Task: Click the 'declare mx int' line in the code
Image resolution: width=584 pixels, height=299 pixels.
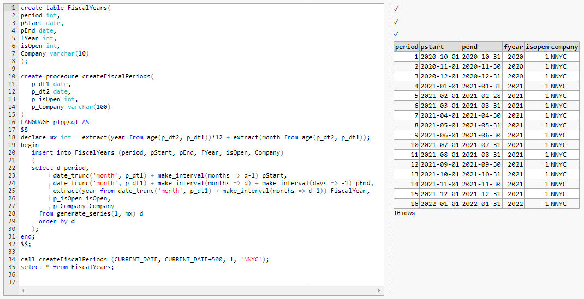Action: 195,137
